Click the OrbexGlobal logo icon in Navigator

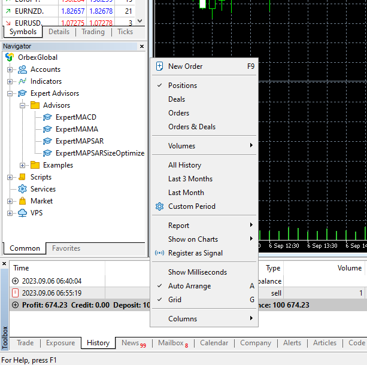[10, 57]
